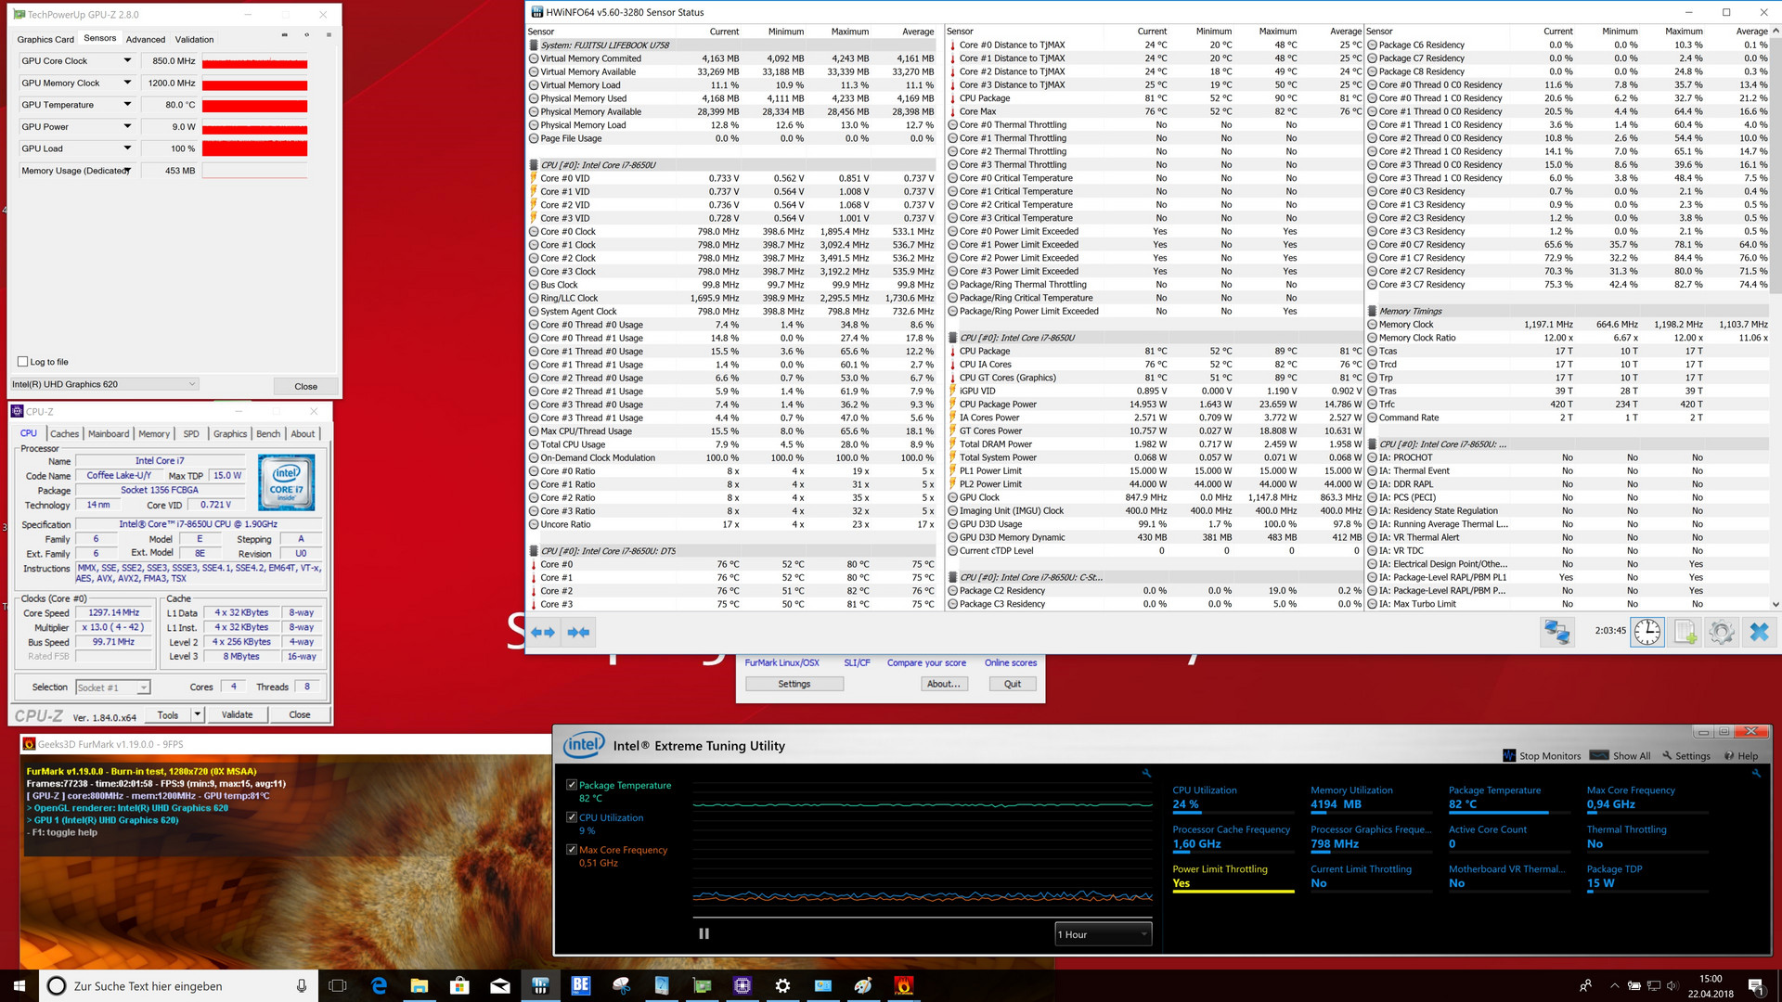Screen dimensions: 1782x1002
Task: Click FurMark About button
Action: (944, 684)
